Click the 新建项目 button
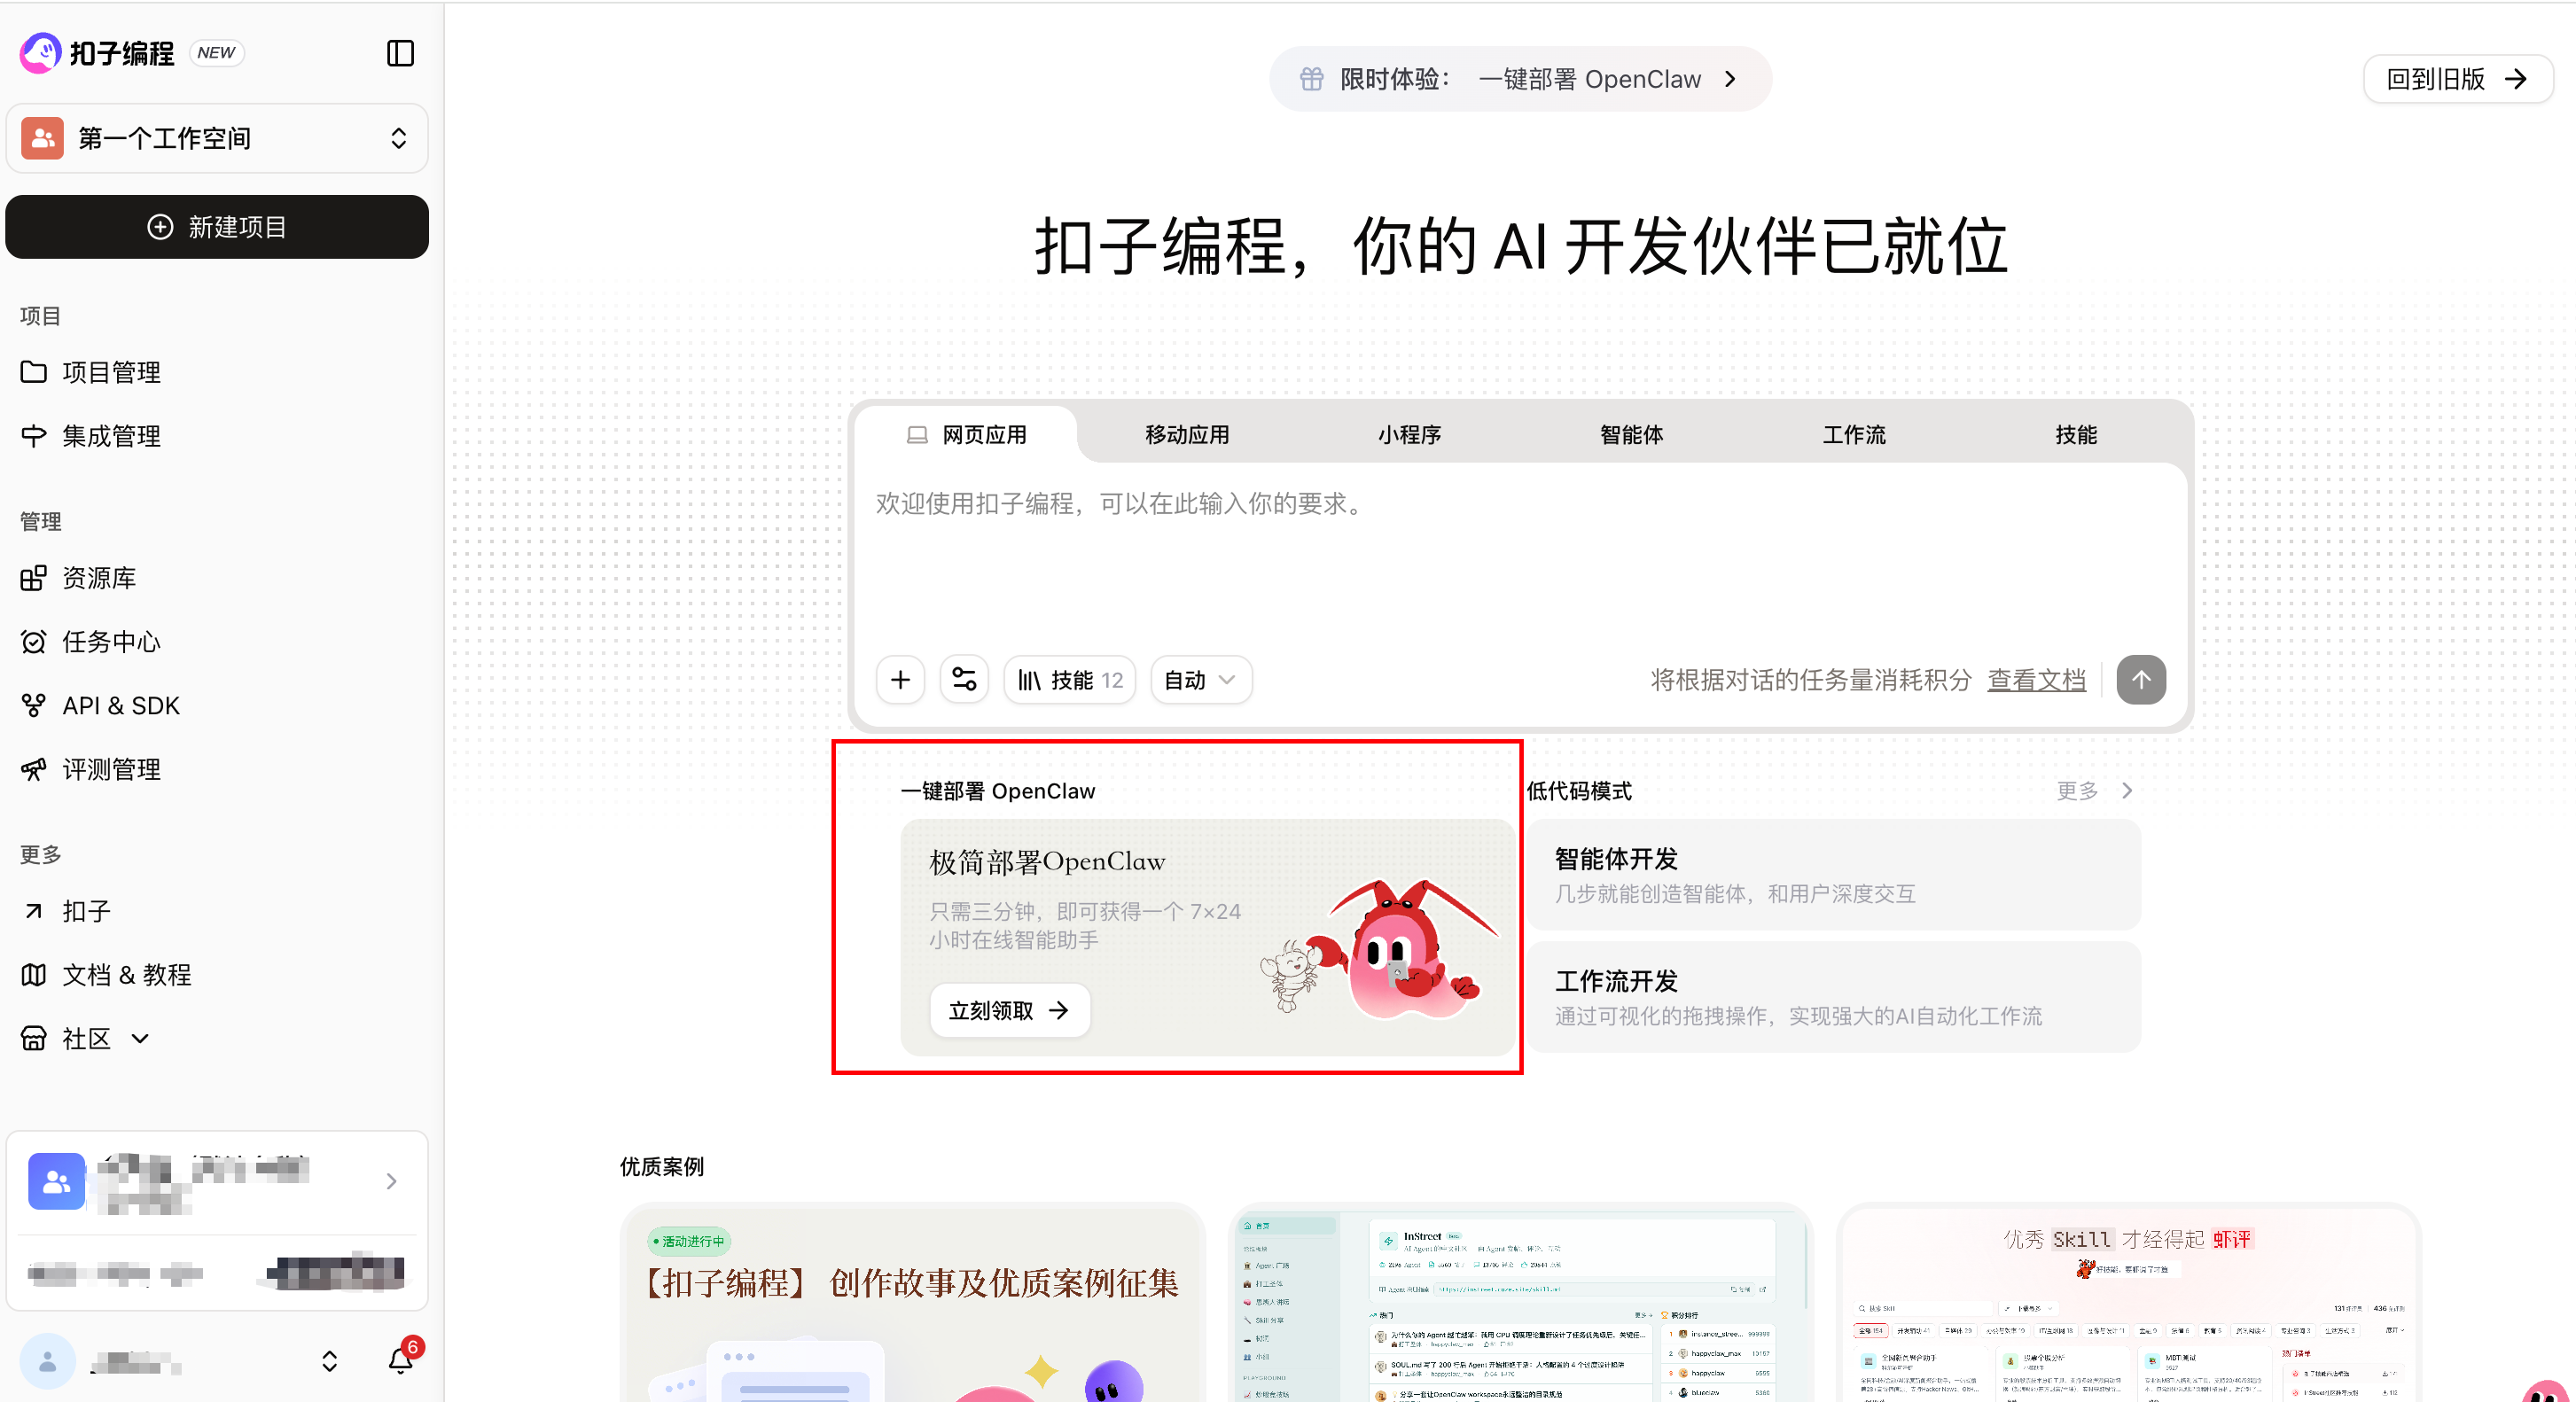 click(217, 227)
